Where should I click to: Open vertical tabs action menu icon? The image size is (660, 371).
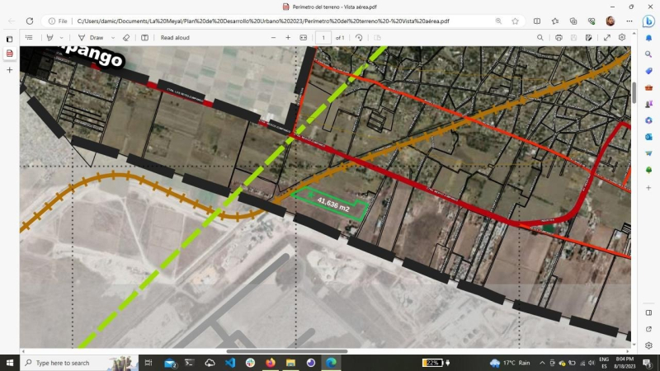[9, 39]
